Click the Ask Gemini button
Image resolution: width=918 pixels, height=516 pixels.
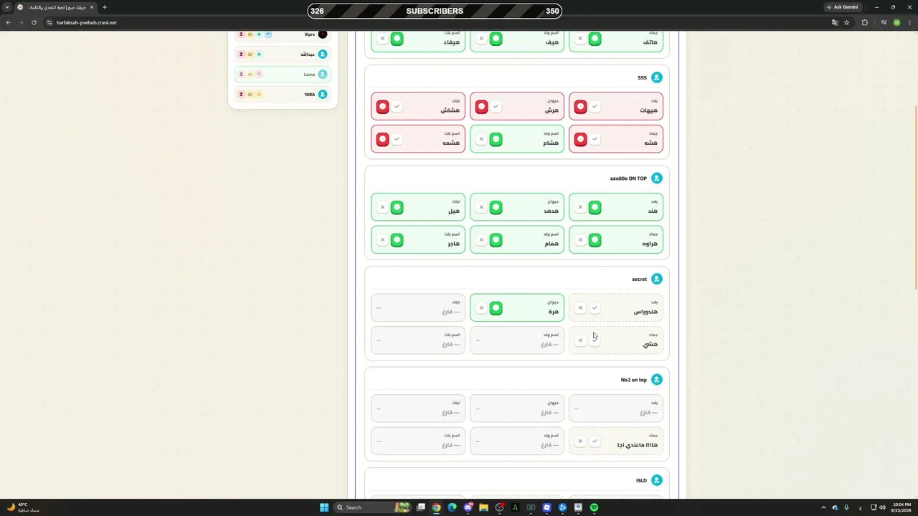pyautogui.click(x=843, y=7)
